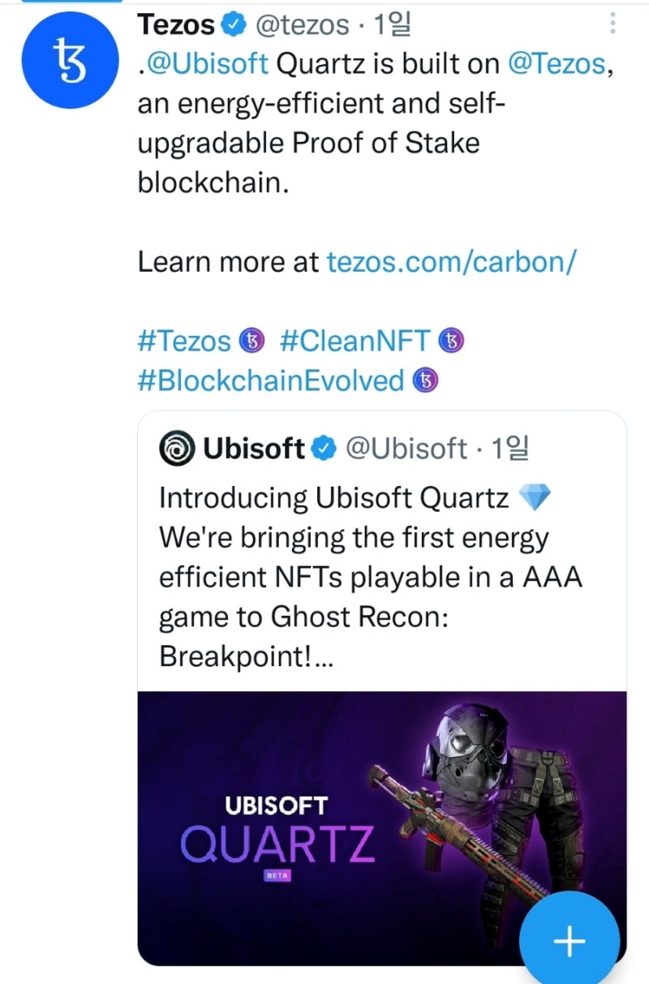Open the tweet's three-dot more menu
The image size is (649, 984).
(x=612, y=24)
